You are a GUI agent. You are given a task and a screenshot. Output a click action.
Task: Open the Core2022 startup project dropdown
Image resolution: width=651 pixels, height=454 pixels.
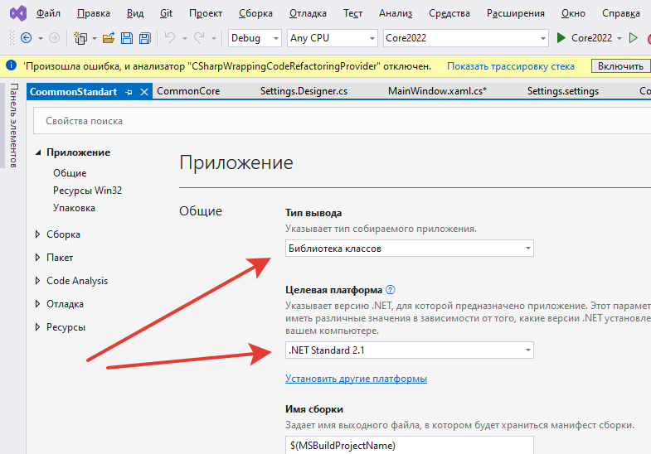coord(465,38)
